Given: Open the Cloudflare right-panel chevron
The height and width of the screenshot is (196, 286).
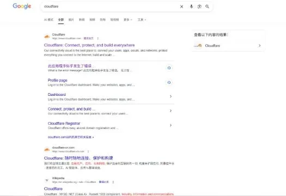Looking at the screenshot, I should pyautogui.click(x=259, y=46).
